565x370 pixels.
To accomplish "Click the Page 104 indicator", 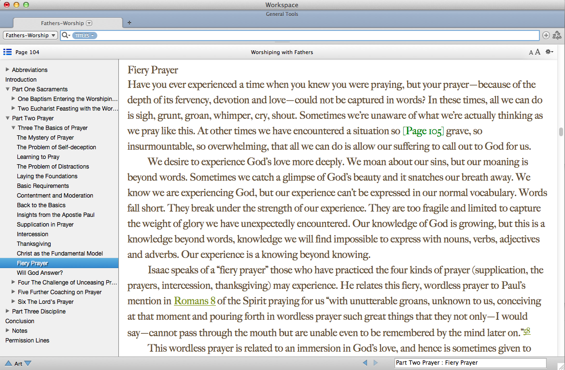I will pos(28,52).
